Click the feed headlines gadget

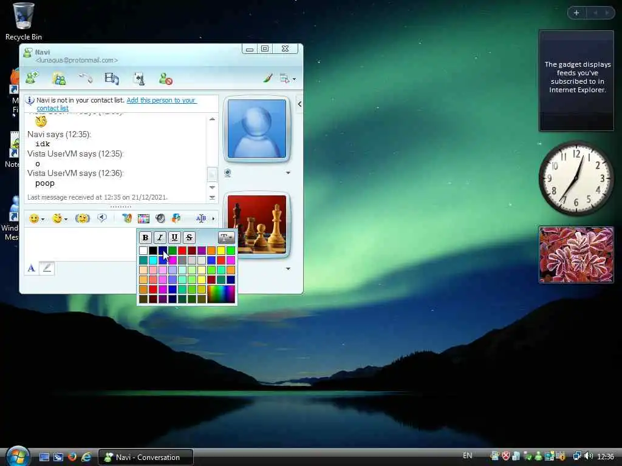[576, 81]
